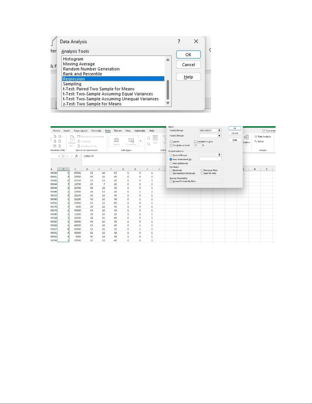Enable the Labels checkbox
The image size is (312, 404).
tap(171, 141)
